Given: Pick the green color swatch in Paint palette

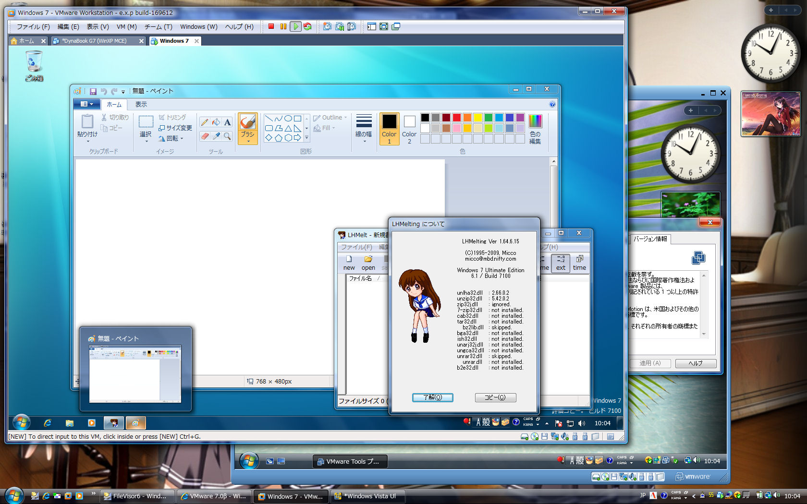Looking at the screenshot, I should click(489, 118).
